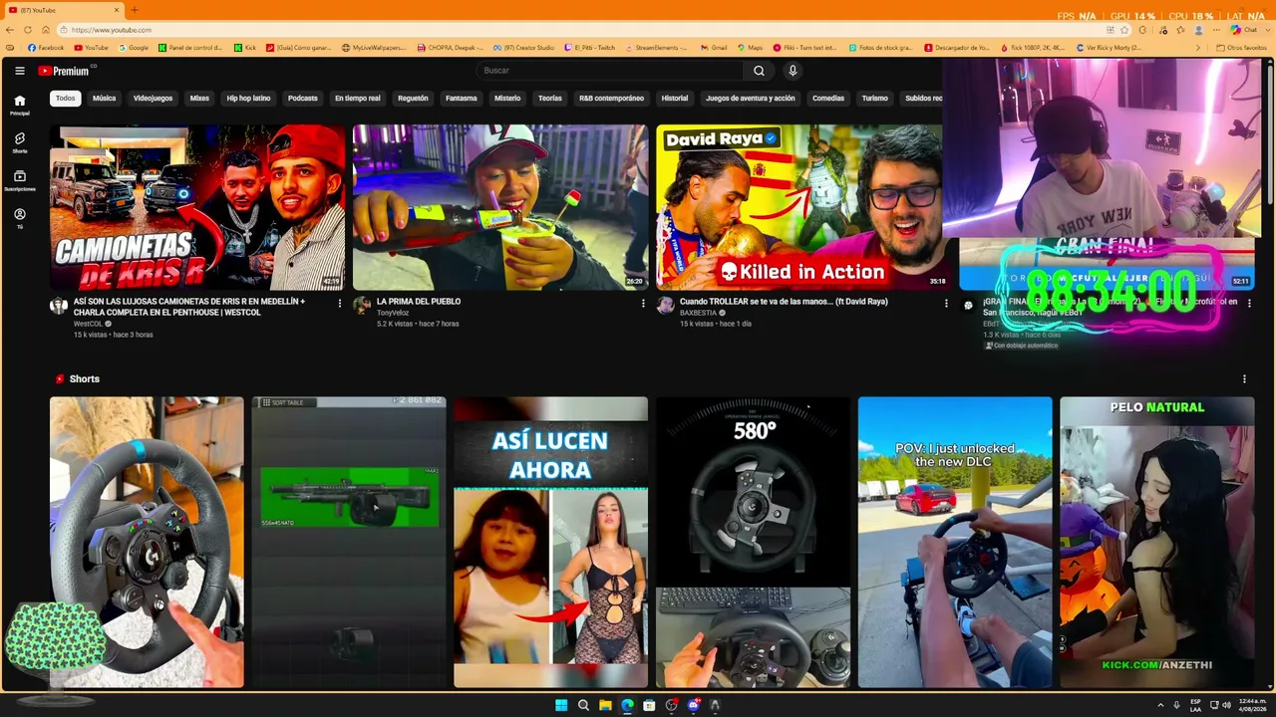Image resolution: width=1276 pixels, height=717 pixels.
Task: Open video title La Prima del Pueblo
Action: 419,302
